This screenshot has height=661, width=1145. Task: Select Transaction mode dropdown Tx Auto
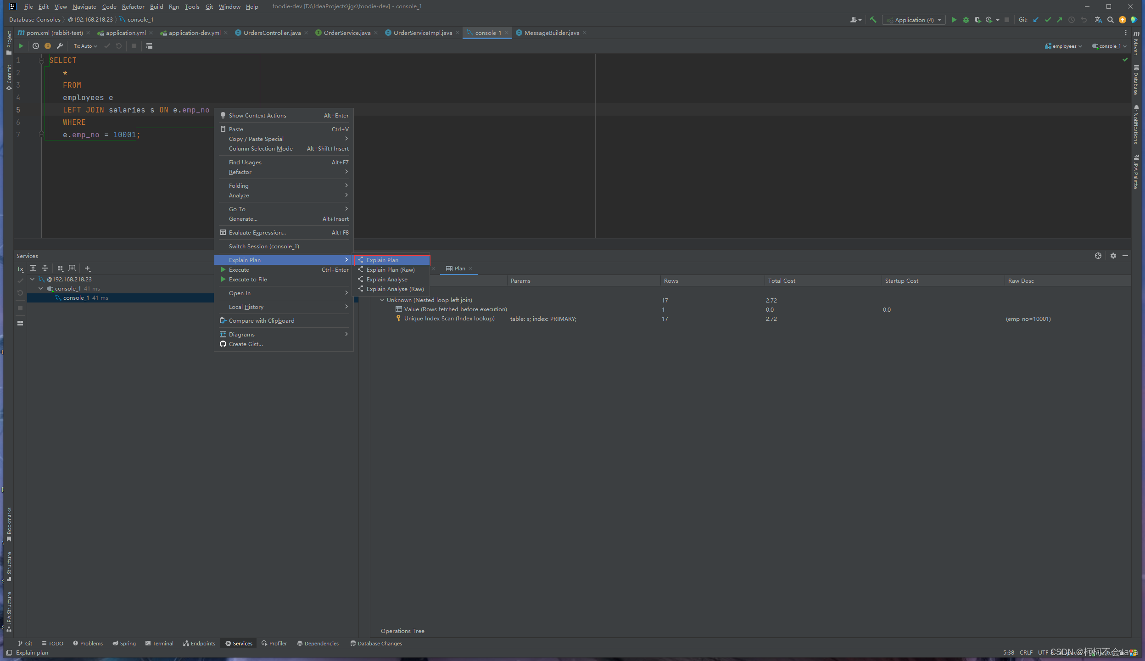click(85, 45)
